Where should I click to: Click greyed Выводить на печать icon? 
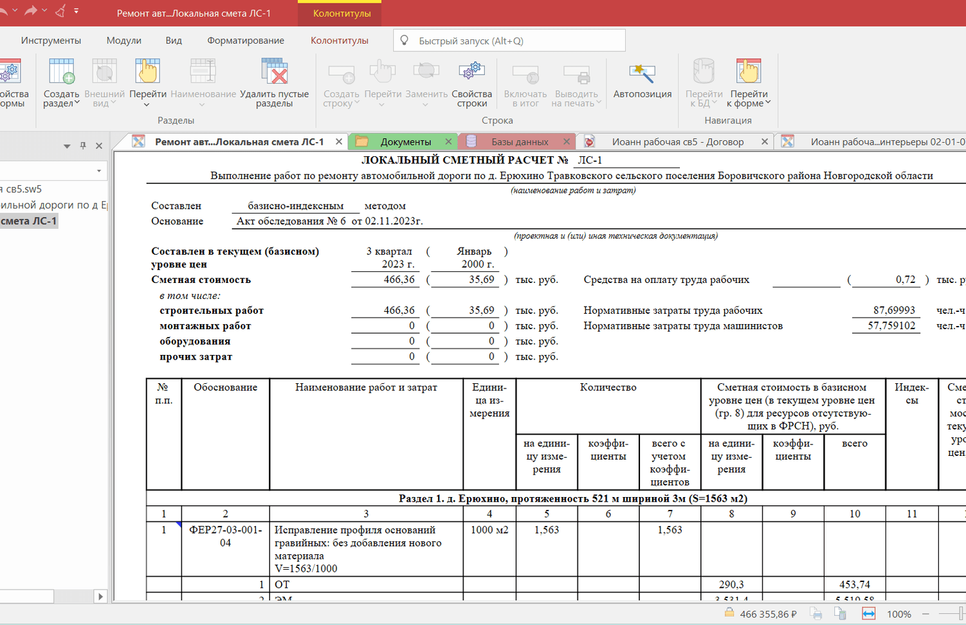[x=576, y=73]
